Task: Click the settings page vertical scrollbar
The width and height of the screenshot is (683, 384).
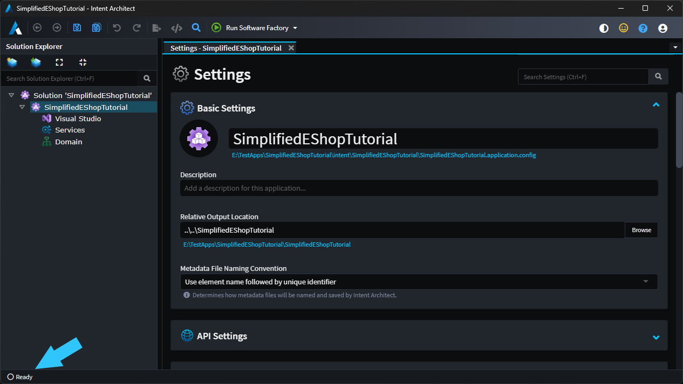Action: click(x=679, y=131)
